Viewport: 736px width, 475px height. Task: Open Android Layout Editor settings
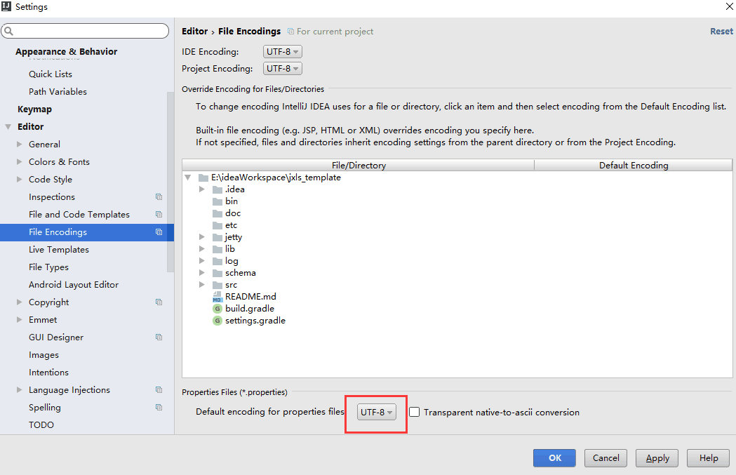(74, 284)
